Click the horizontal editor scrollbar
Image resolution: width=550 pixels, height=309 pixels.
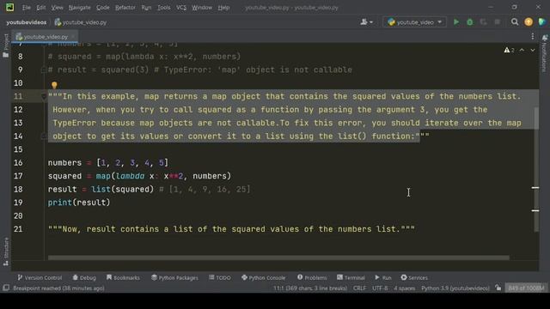click(278, 257)
